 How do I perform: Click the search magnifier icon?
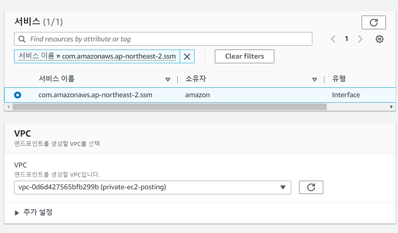click(x=22, y=39)
